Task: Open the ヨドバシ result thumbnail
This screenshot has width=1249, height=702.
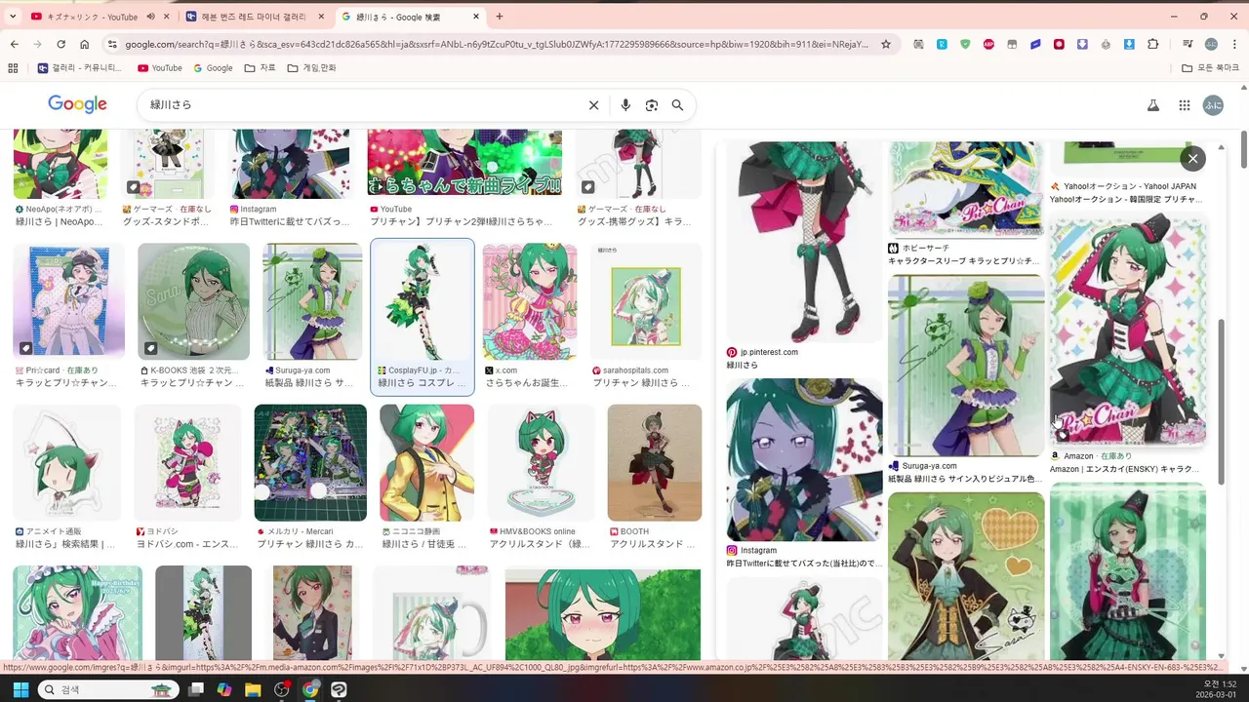Action: click(187, 463)
